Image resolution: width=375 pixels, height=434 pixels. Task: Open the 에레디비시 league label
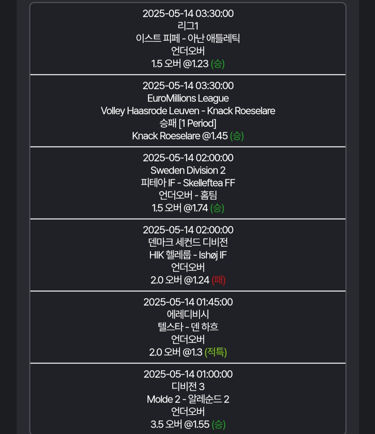188,314
